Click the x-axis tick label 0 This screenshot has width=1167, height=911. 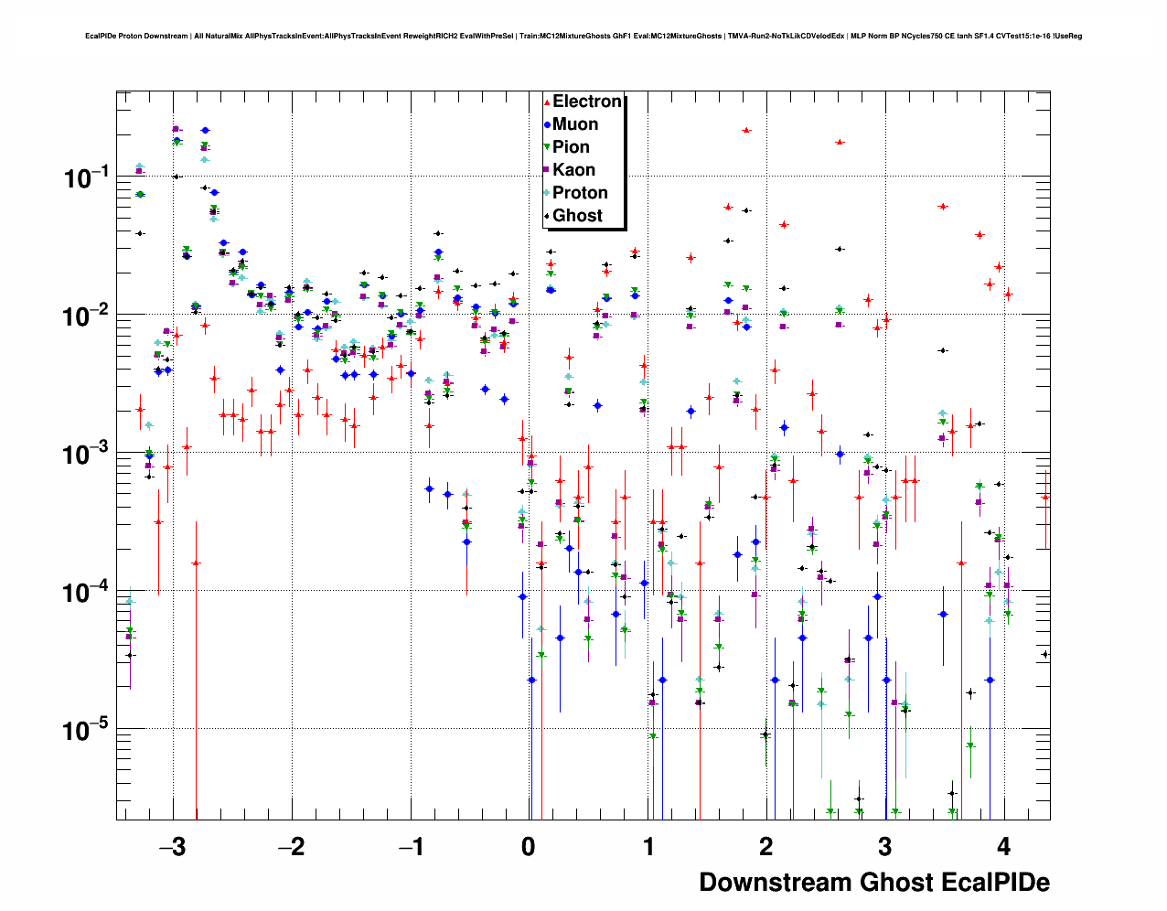[529, 847]
